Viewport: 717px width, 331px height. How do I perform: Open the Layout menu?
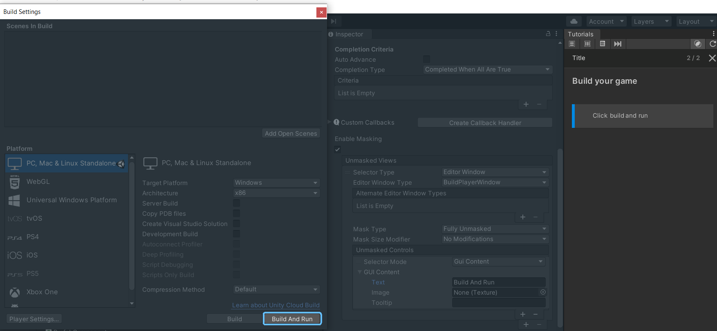coord(696,21)
